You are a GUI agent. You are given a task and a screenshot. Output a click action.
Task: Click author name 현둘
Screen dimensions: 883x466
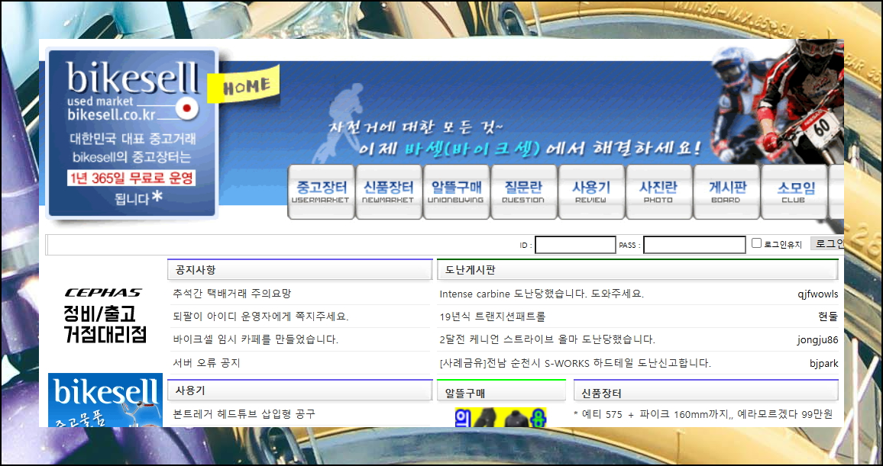(x=828, y=317)
